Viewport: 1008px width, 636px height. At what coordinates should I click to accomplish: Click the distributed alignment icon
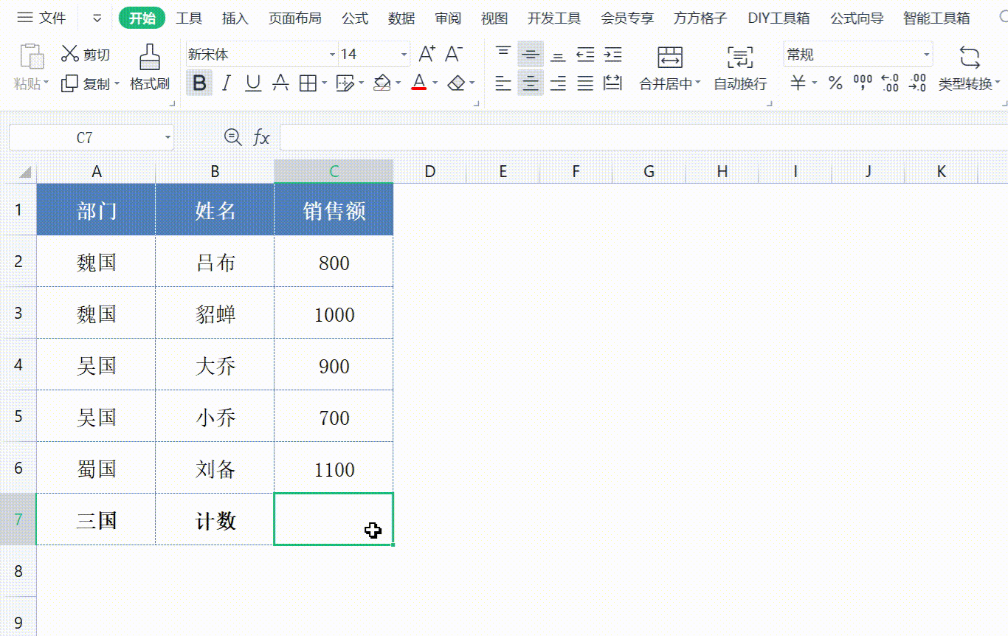click(x=612, y=83)
